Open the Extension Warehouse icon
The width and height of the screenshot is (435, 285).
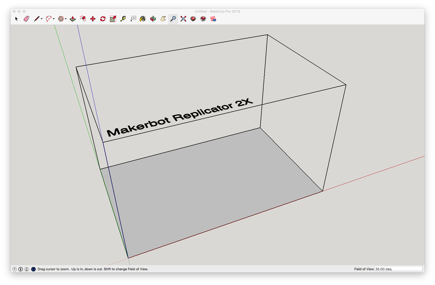pyautogui.click(x=203, y=19)
